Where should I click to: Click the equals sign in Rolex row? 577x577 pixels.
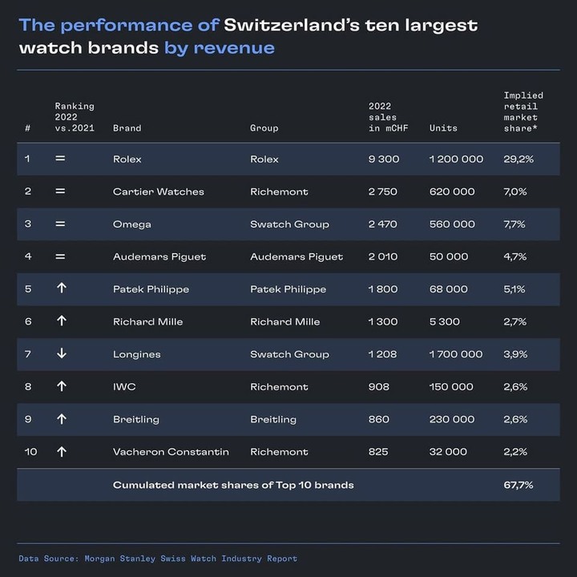point(60,159)
